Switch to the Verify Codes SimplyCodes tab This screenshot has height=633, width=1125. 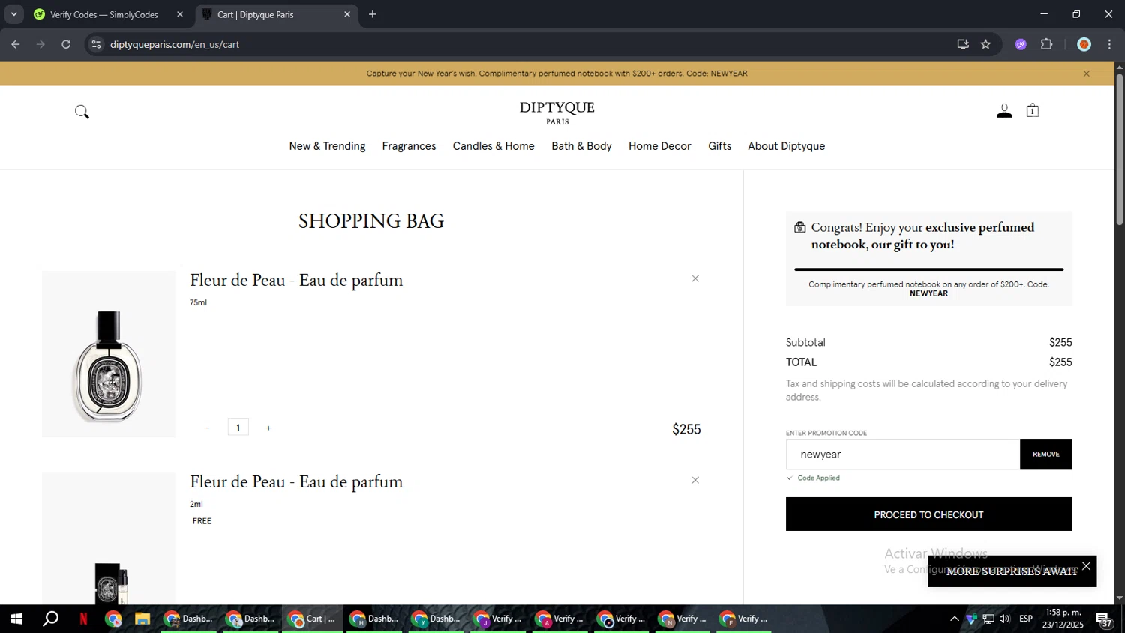click(103, 14)
